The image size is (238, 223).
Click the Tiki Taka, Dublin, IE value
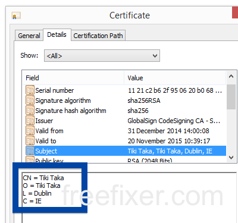click(x=170, y=151)
